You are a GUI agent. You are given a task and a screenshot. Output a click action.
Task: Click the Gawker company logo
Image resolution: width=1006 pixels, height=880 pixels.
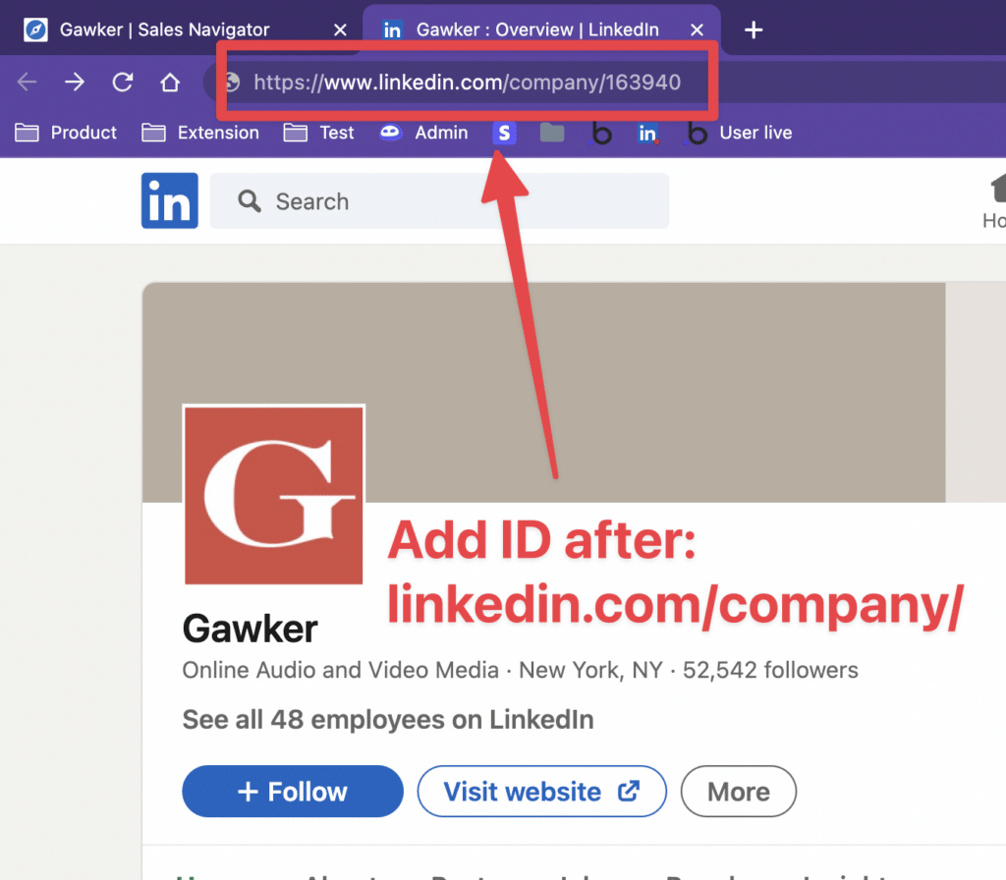click(x=274, y=495)
